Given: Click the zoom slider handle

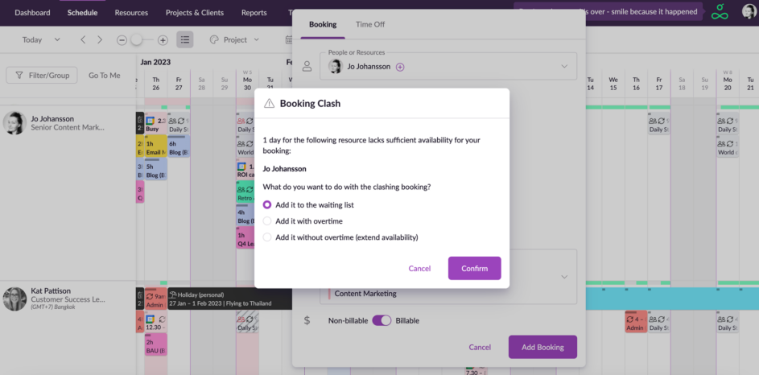Looking at the screenshot, I should (137, 40).
